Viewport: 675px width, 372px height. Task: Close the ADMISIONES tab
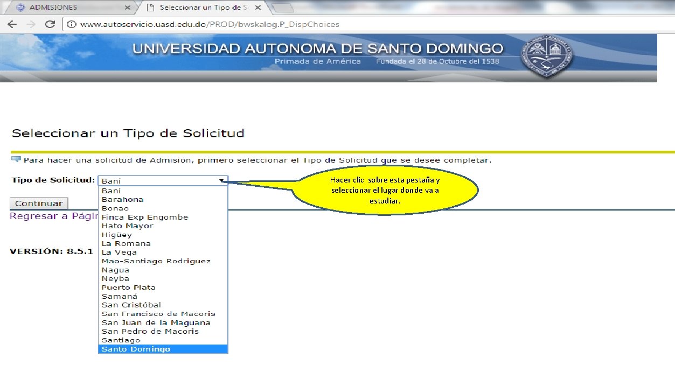pyautogui.click(x=128, y=8)
